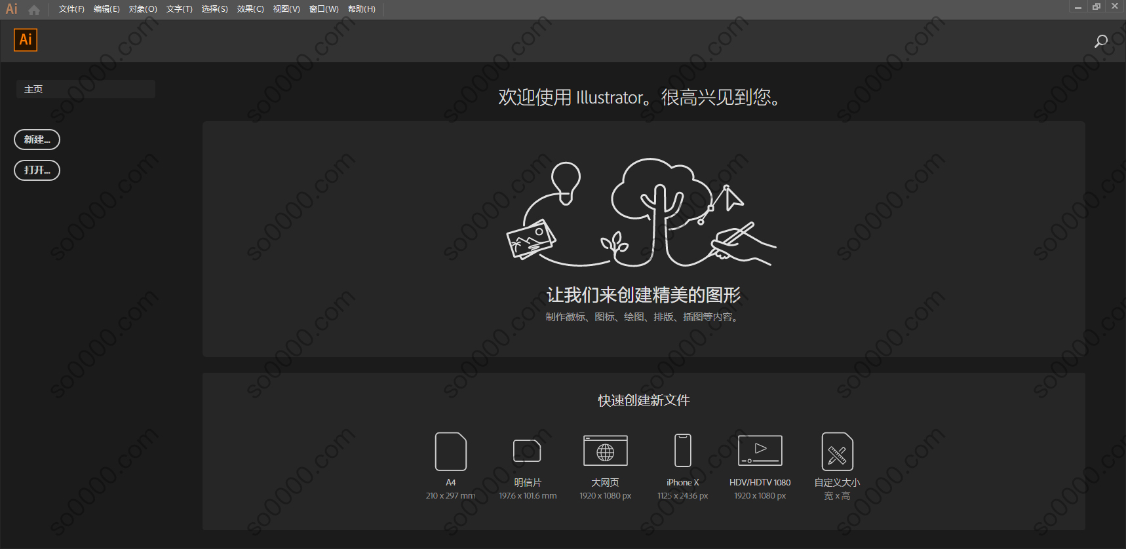Select the 大网页 web preset icon

pos(606,451)
